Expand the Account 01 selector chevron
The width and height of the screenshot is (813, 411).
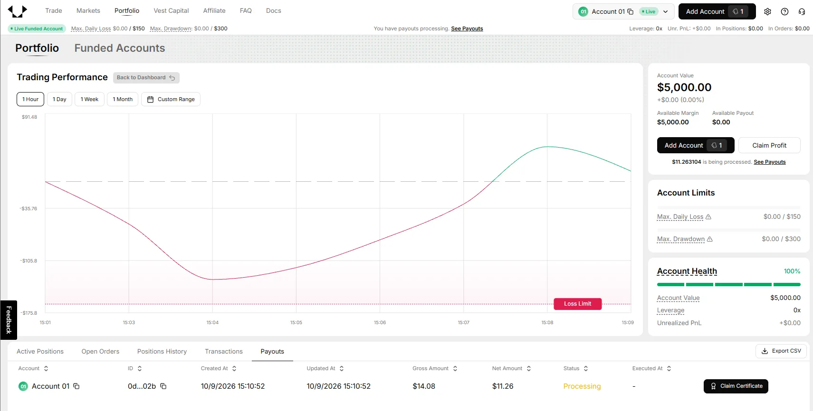666,11
